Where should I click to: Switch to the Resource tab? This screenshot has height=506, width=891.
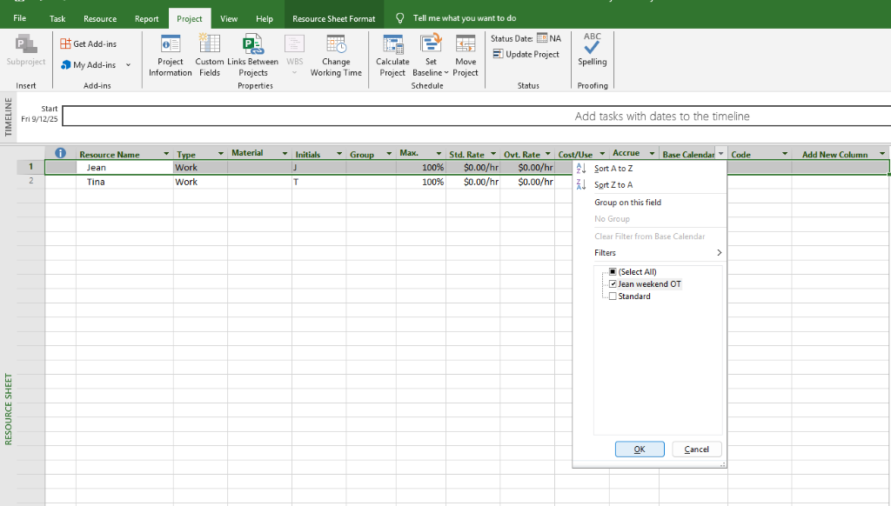(100, 18)
